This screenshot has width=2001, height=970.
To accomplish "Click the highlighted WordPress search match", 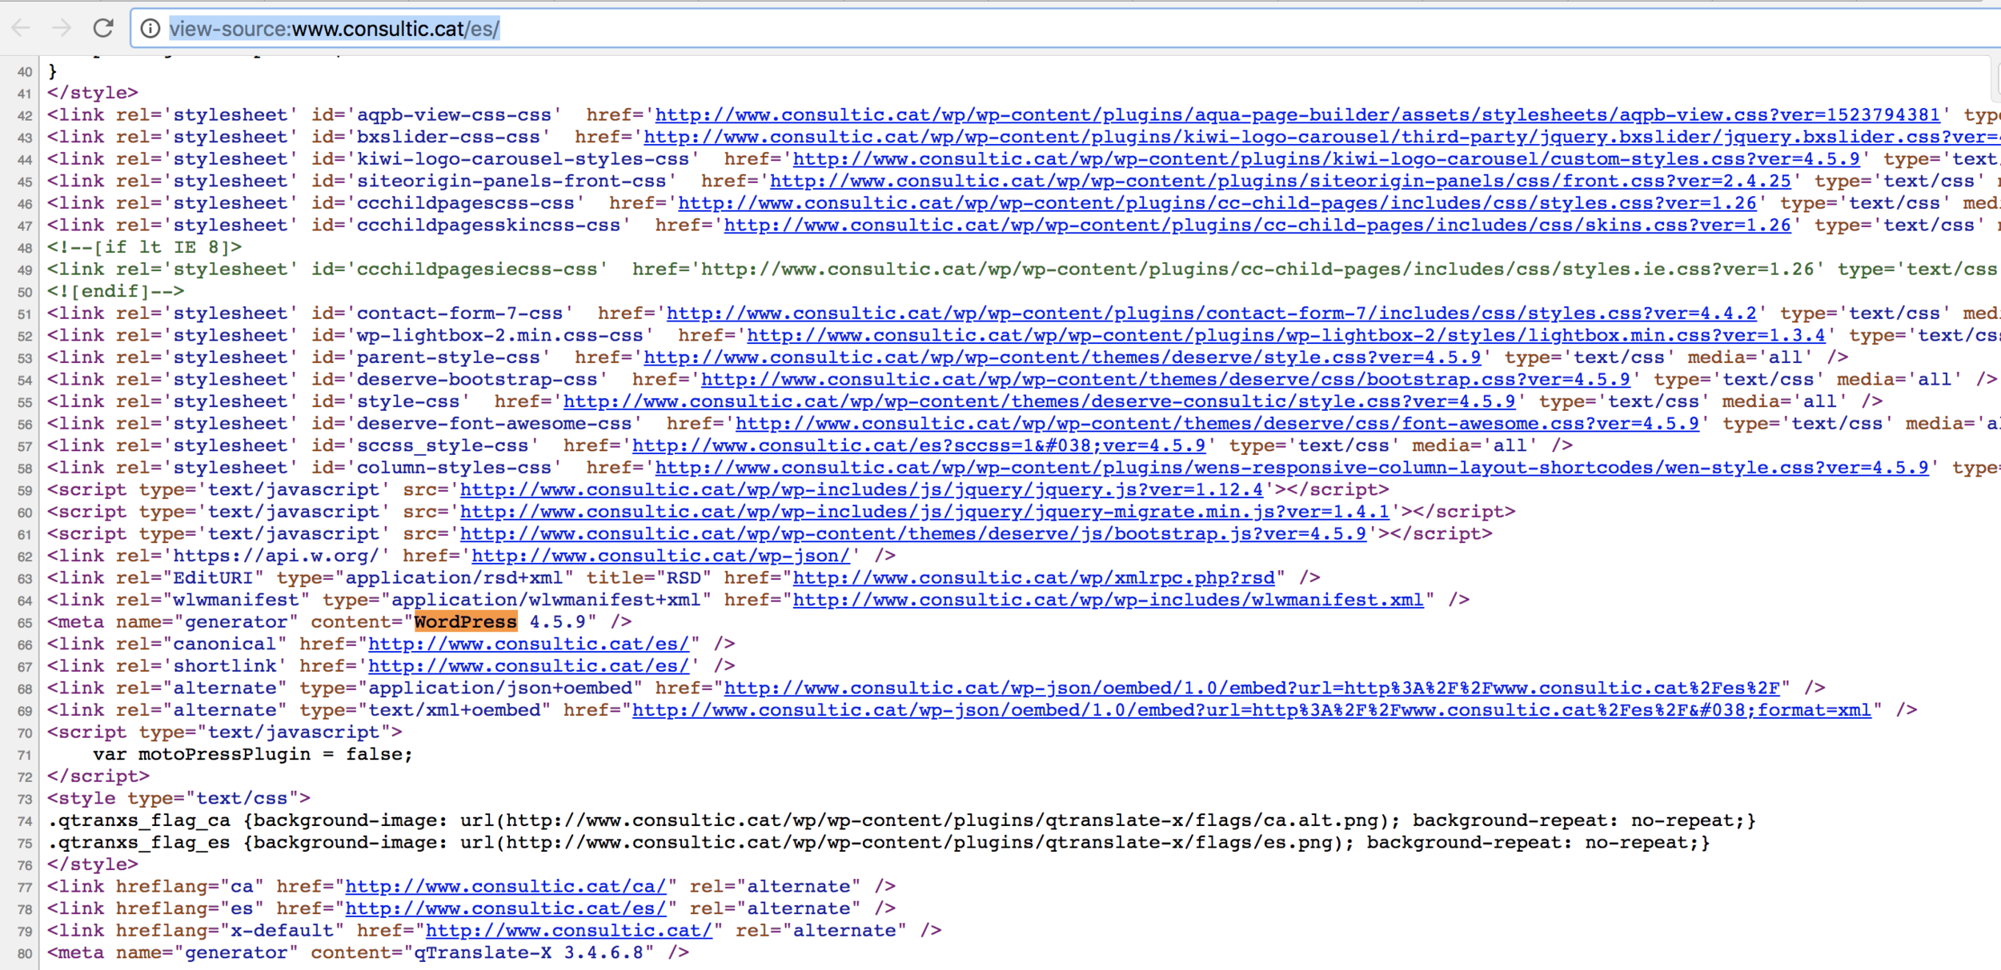I will point(465,622).
